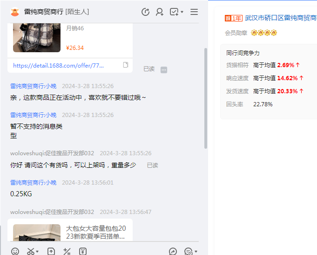The width and height of the screenshot is (317, 255).
Task: Click the price ¥26.34 text
Action: (x=75, y=48)
